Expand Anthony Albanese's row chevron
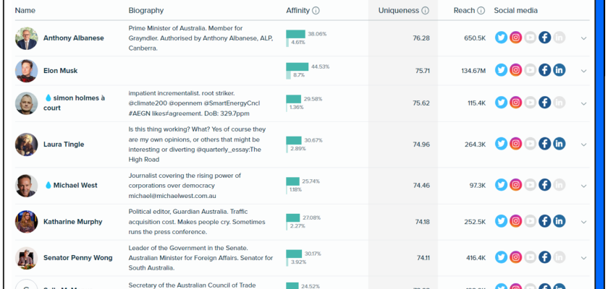 click(583, 38)
